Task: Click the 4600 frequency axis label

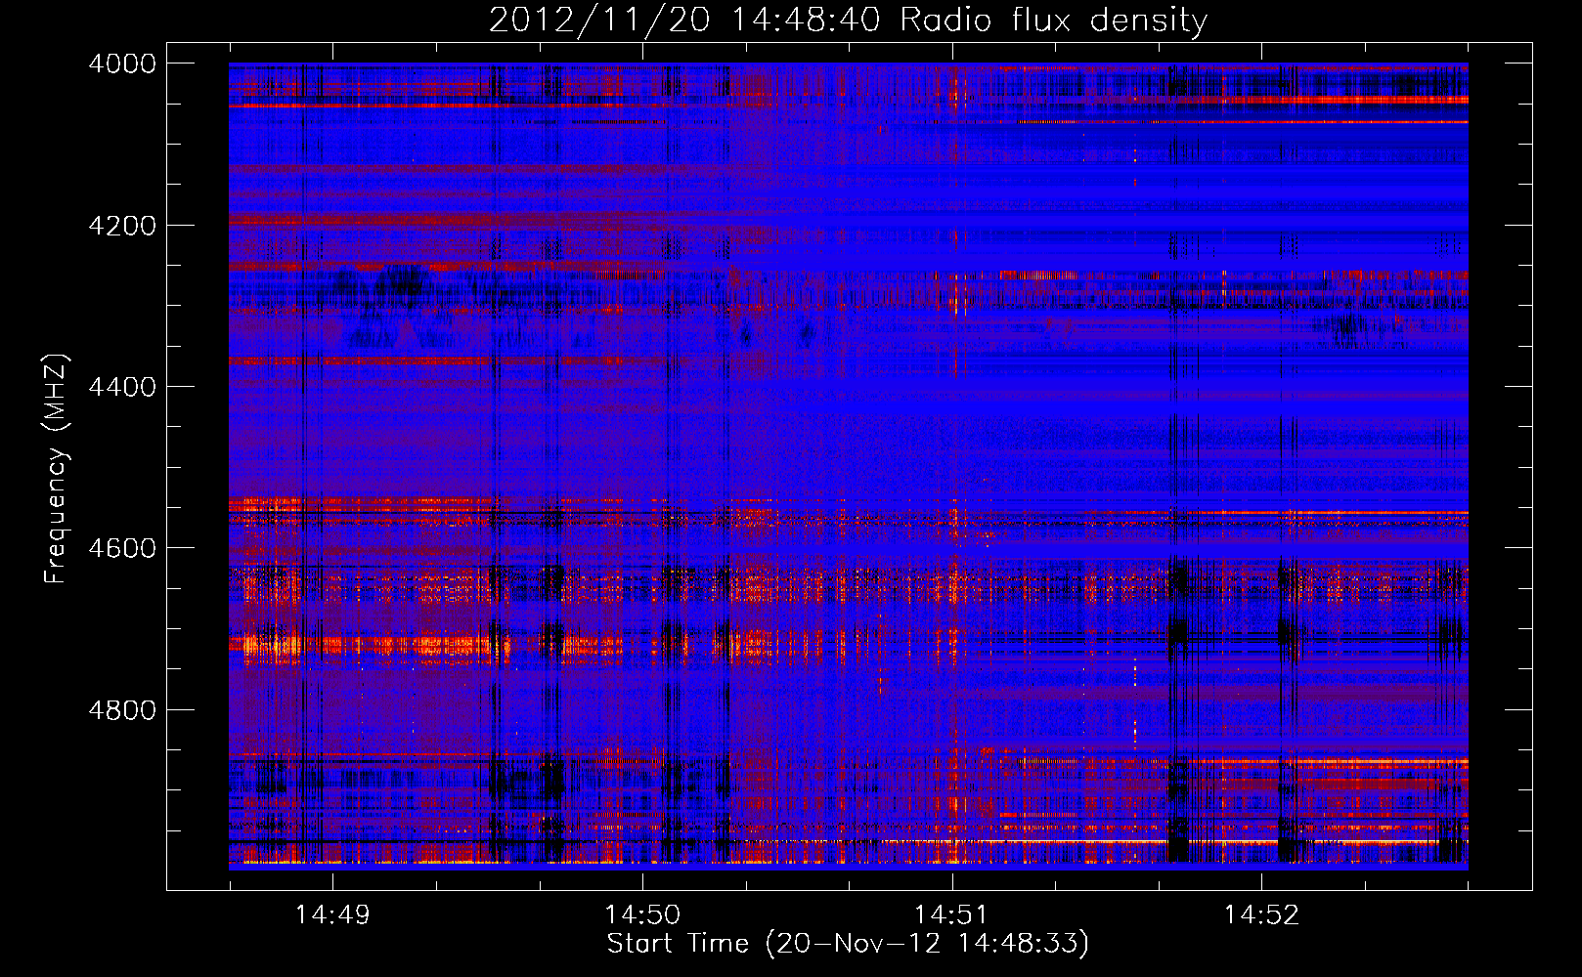Action: 122,548
